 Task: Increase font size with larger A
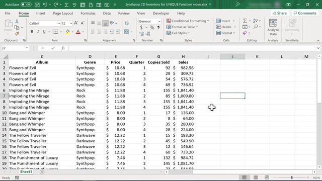pyautogui.click(x=76, y=23)
